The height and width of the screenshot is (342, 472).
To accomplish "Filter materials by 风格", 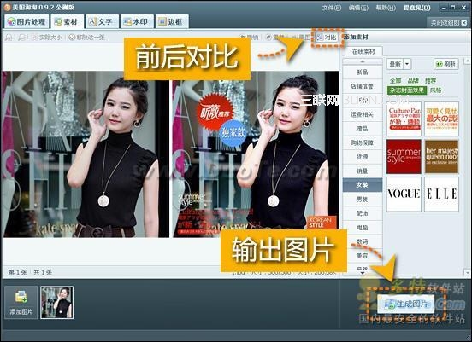I will 435,90.
